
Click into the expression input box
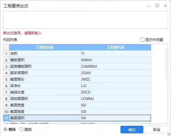coord(85,20)
